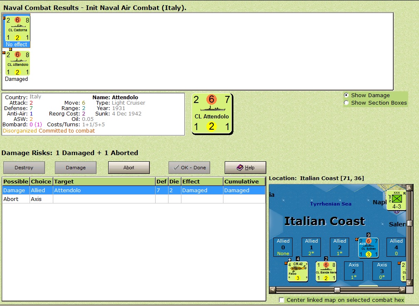Click the Effect column header
This screenshot has height=306, width=419.
click(x=202, y=181)
